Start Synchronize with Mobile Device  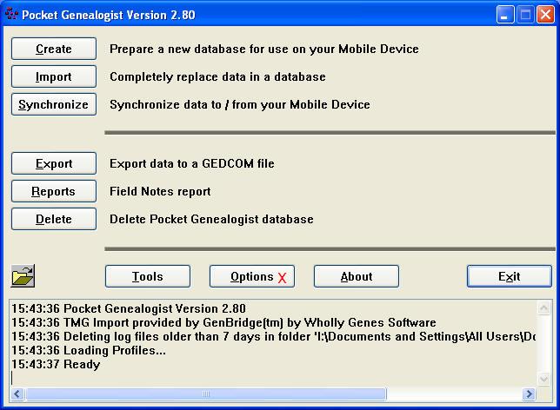point(54,104)
